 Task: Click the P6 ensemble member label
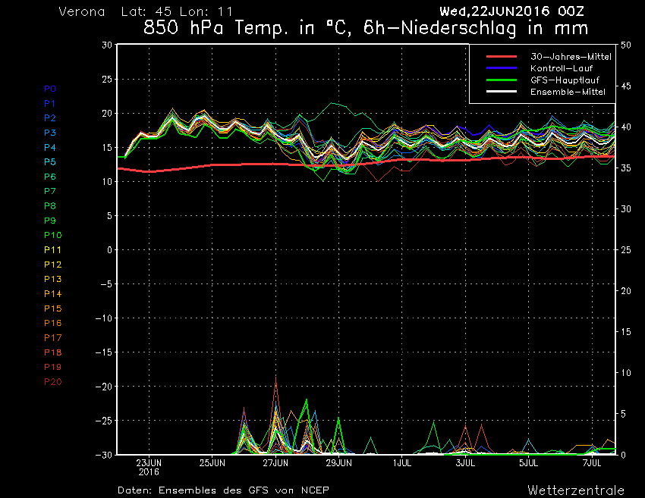(50, 177)
